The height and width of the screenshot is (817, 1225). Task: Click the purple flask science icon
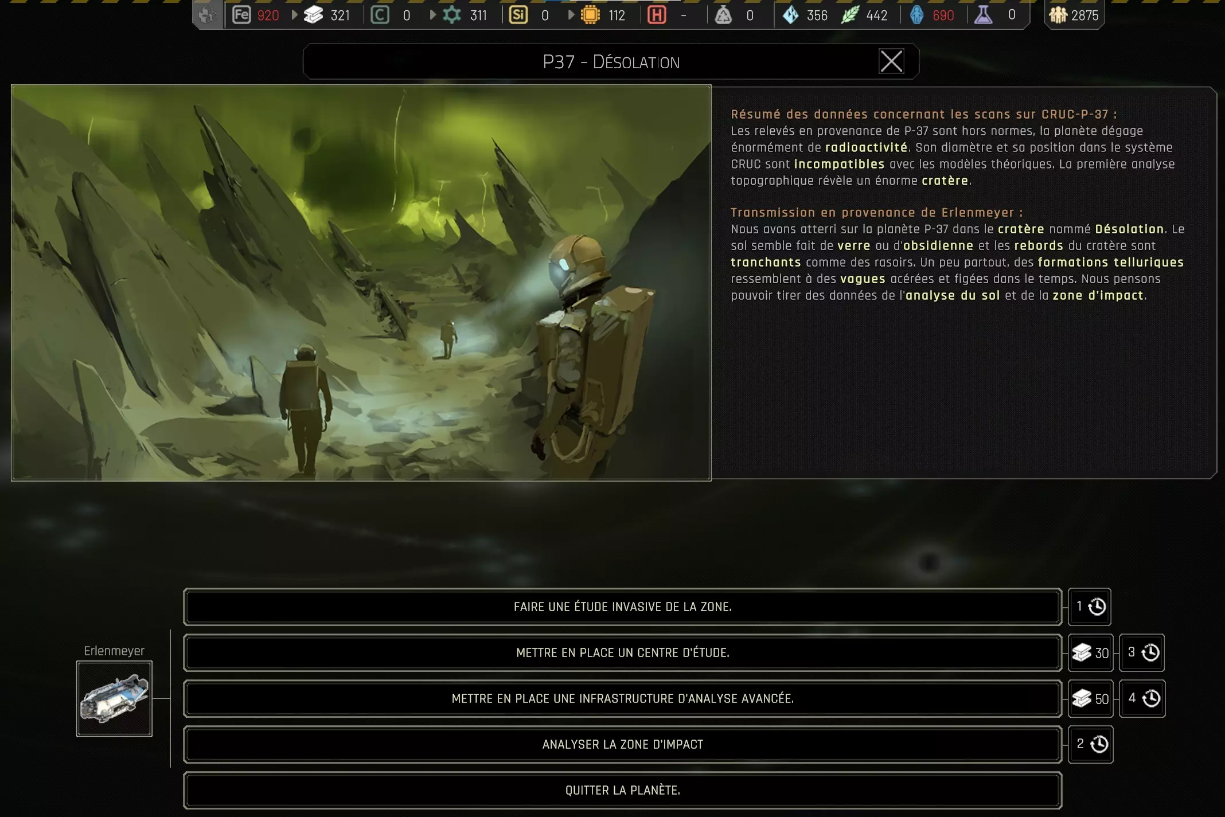983,15
